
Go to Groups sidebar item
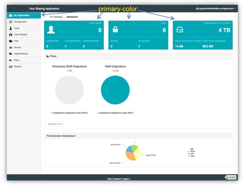(24, 47)
